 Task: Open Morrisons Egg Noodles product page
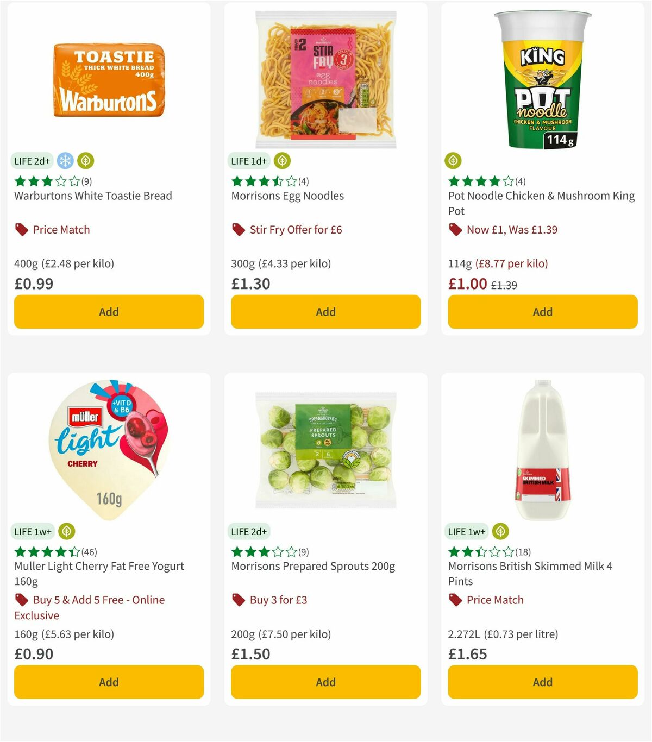[x=287, y=196]
